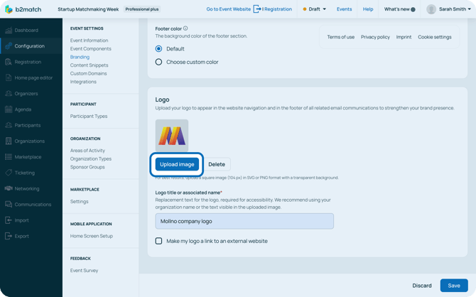Viewport: 476px width, 297px height.
Task: Click the Footer color info icon
Action: 185,28
